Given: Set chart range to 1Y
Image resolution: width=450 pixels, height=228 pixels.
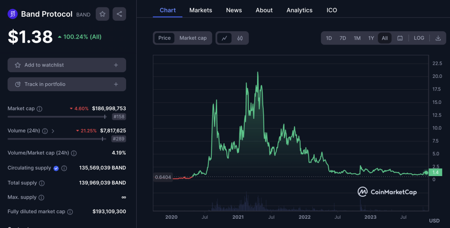Looking at the screenshot, I should click(371, 38).
